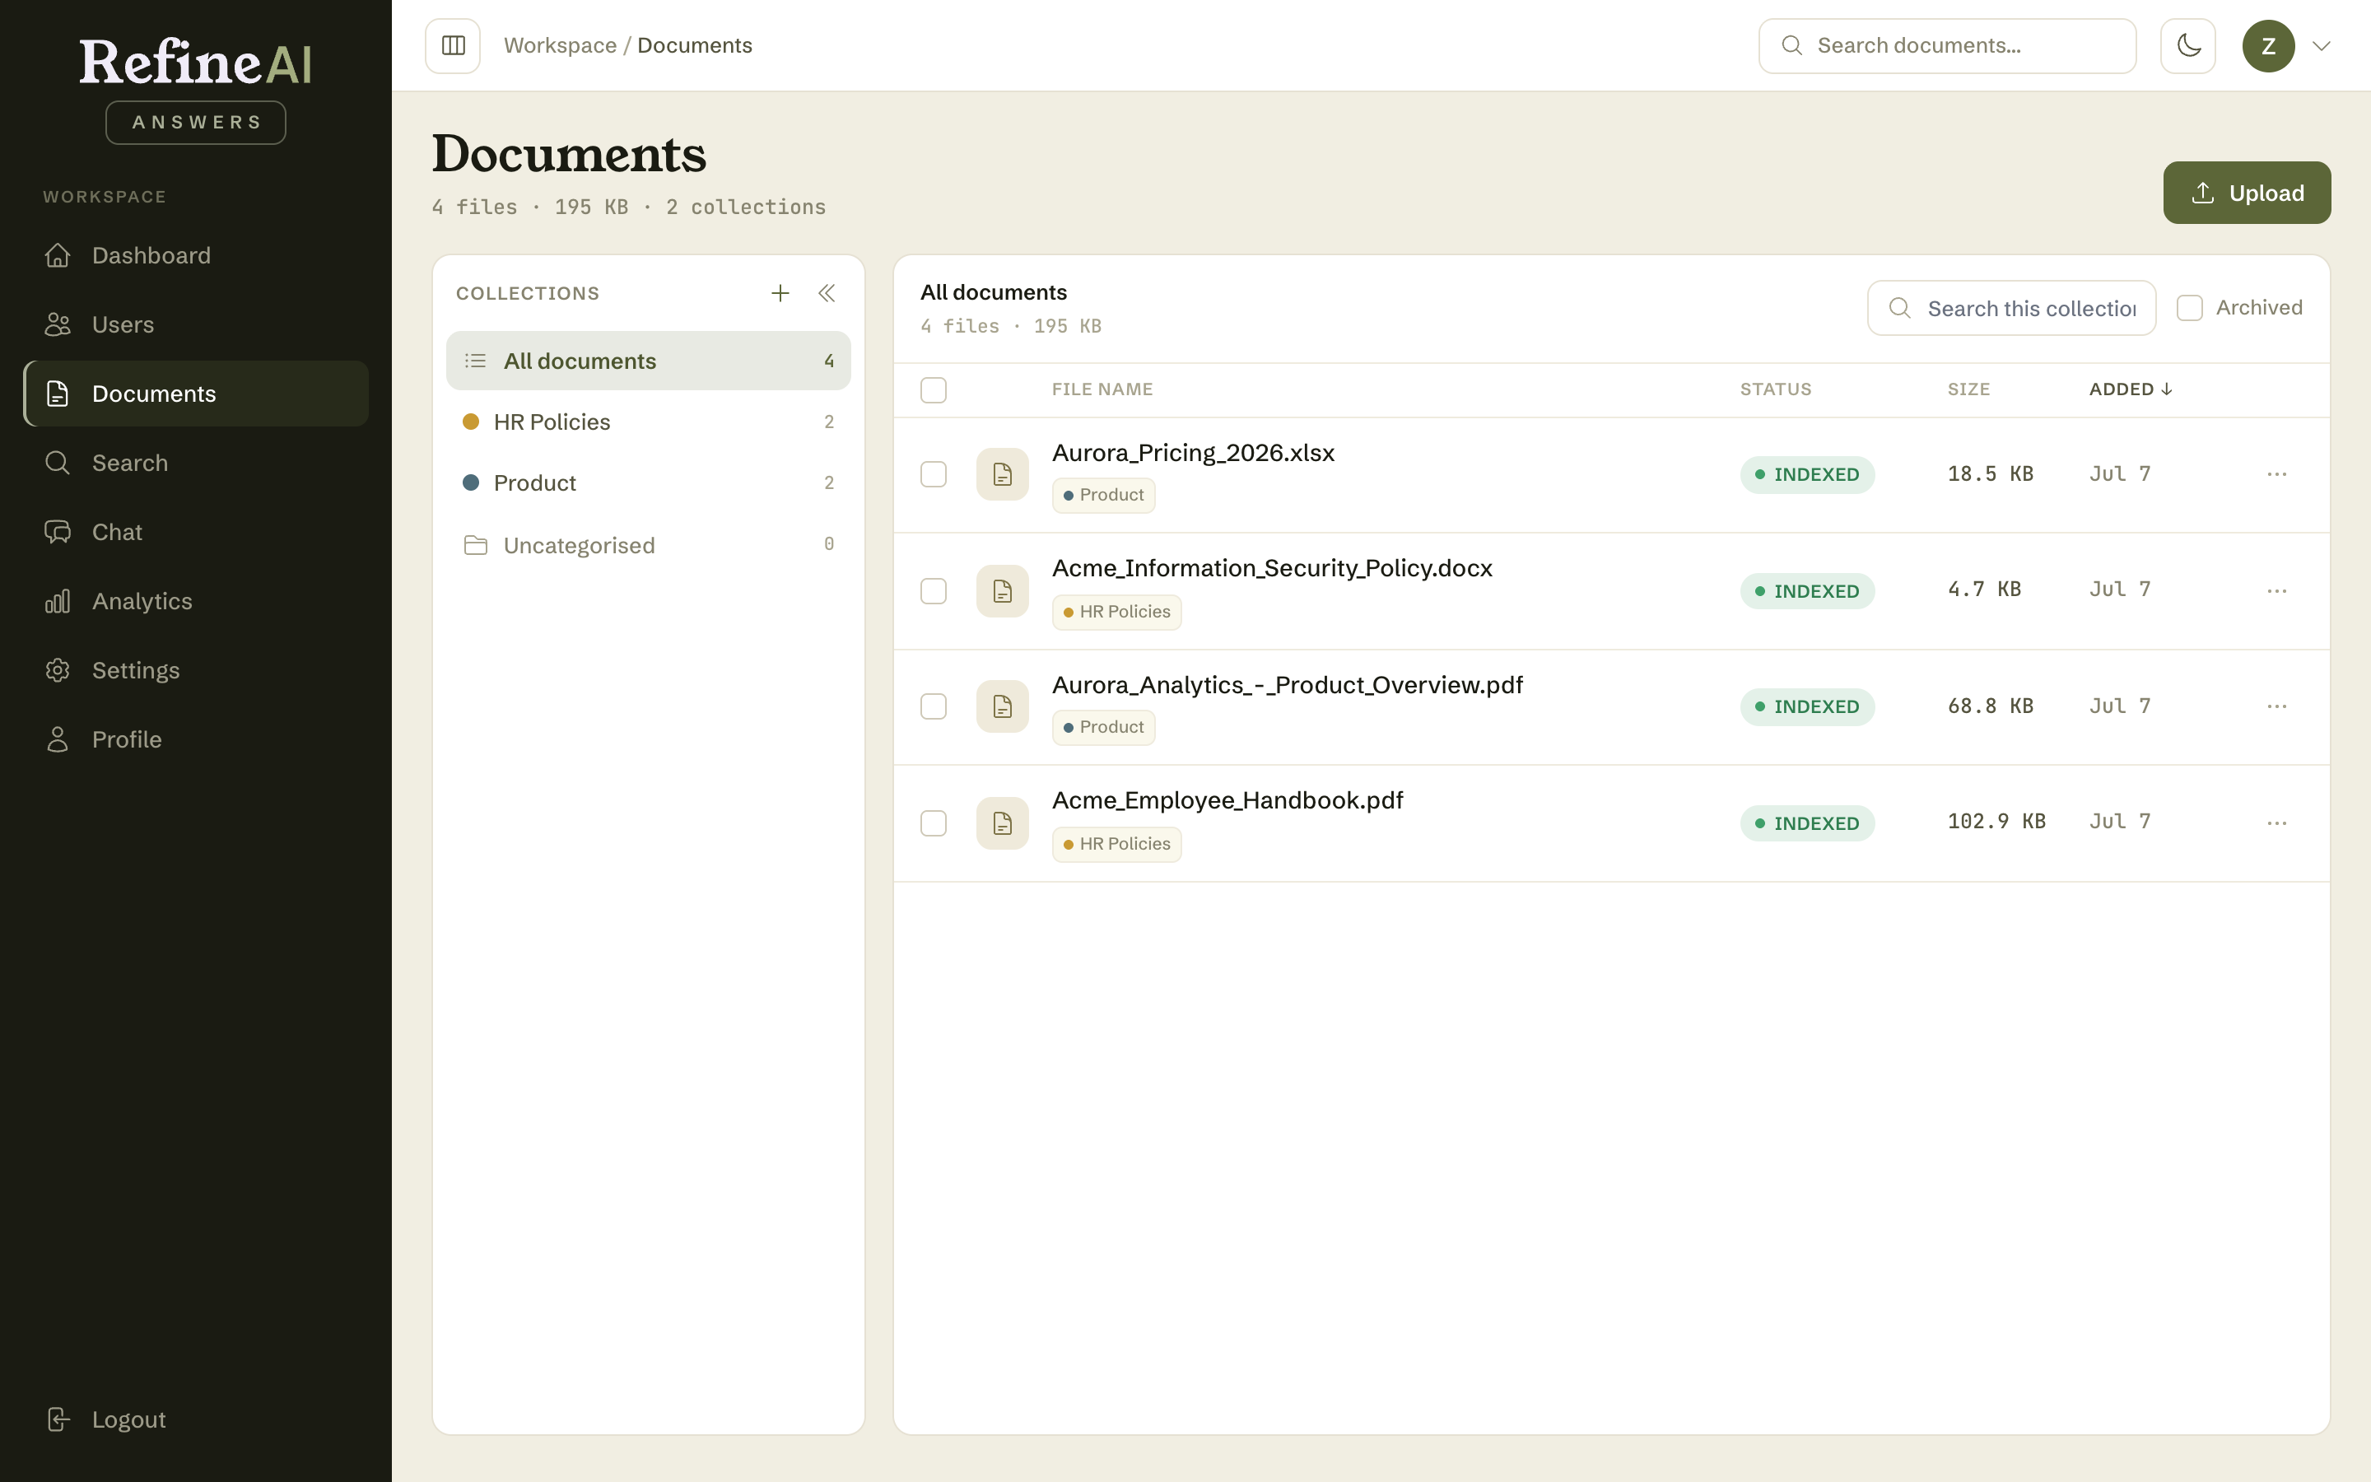Open Settings from the sidebar
The image size is (2371, 1482).
196,670
